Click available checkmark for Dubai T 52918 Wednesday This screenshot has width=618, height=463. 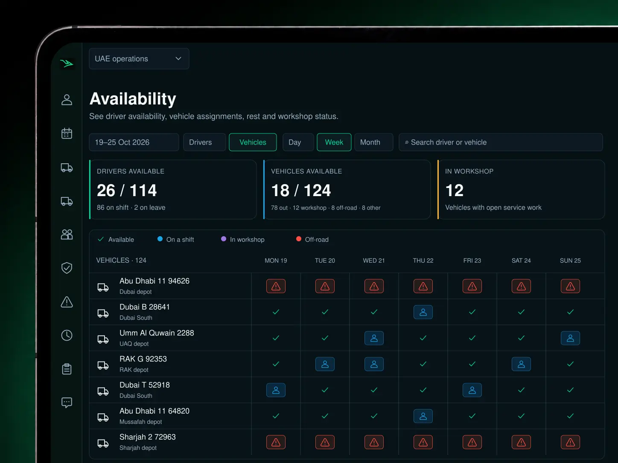[374, 390]
